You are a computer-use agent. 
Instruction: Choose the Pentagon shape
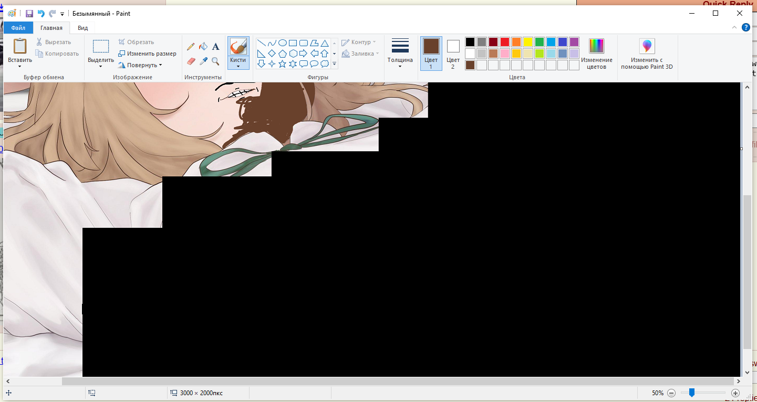[x=282, y=54]
